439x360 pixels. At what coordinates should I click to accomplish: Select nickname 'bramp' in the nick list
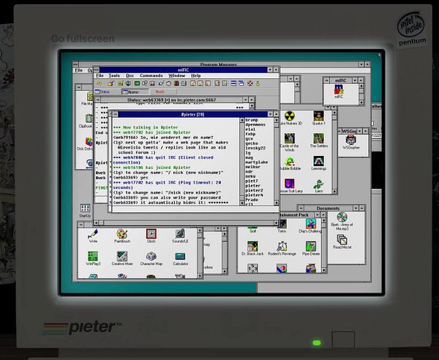click(x=252, y=120)
